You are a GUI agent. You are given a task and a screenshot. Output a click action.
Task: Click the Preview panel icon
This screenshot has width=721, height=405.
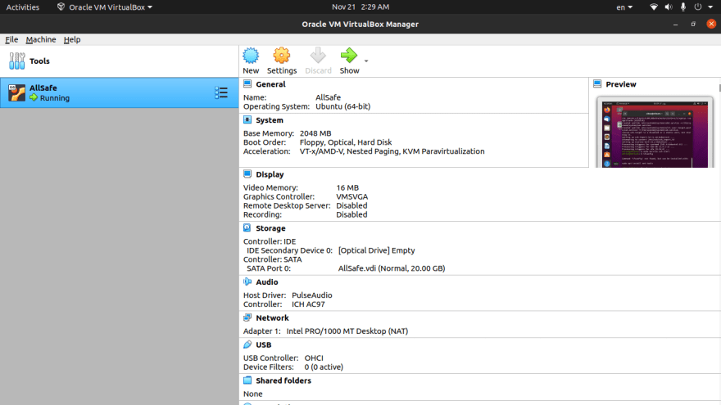pyautogui.click(x=597, y=83)
